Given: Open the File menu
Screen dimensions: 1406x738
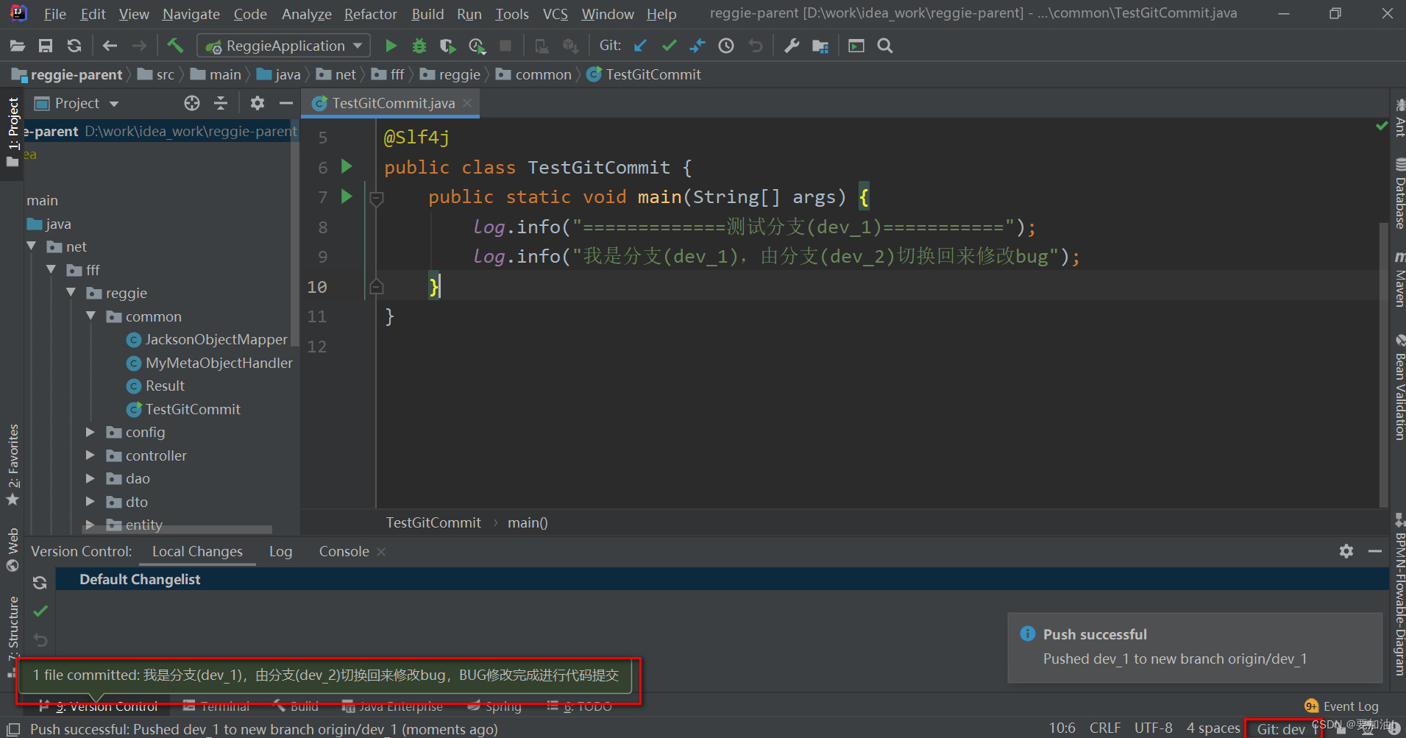Looking at the screenshot, I should click(x=54, y=14).
